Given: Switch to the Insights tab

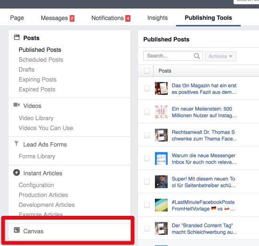Looking at the screenshot, I should click(x=157, y=18).
